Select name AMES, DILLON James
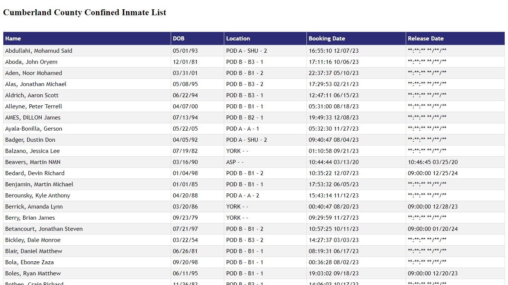The image size is (508, 285). 33,118
